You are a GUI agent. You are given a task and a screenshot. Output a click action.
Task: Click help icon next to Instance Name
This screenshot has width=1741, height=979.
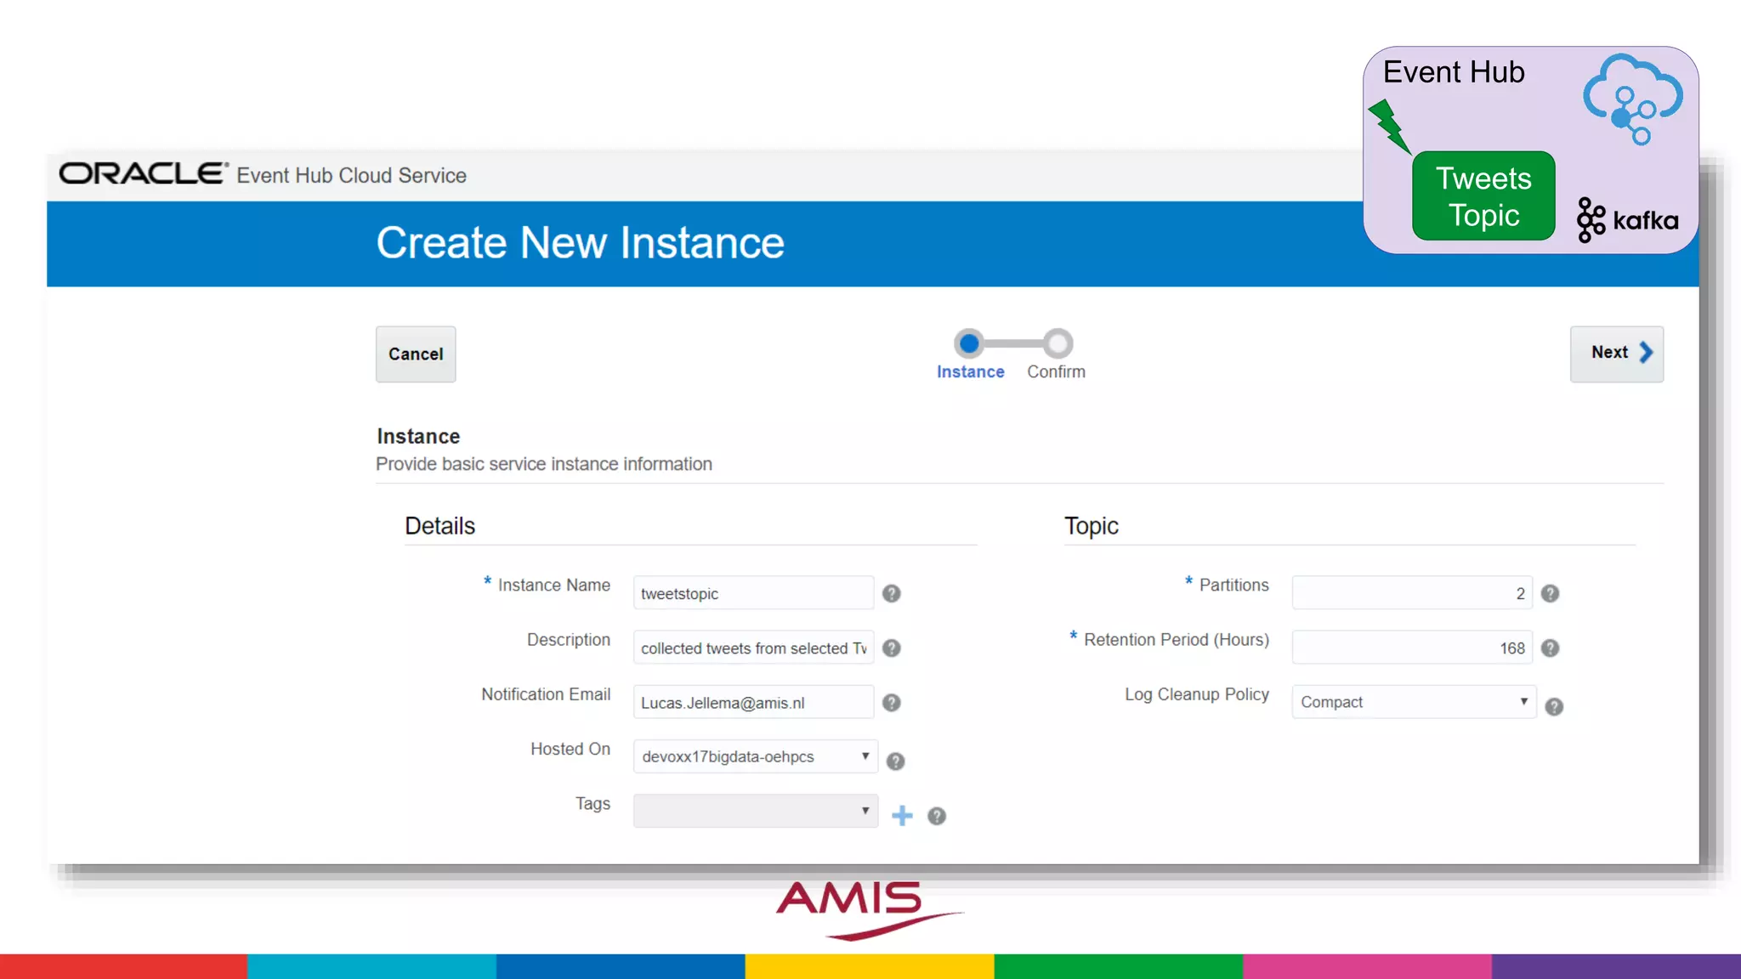coord(891,593)
